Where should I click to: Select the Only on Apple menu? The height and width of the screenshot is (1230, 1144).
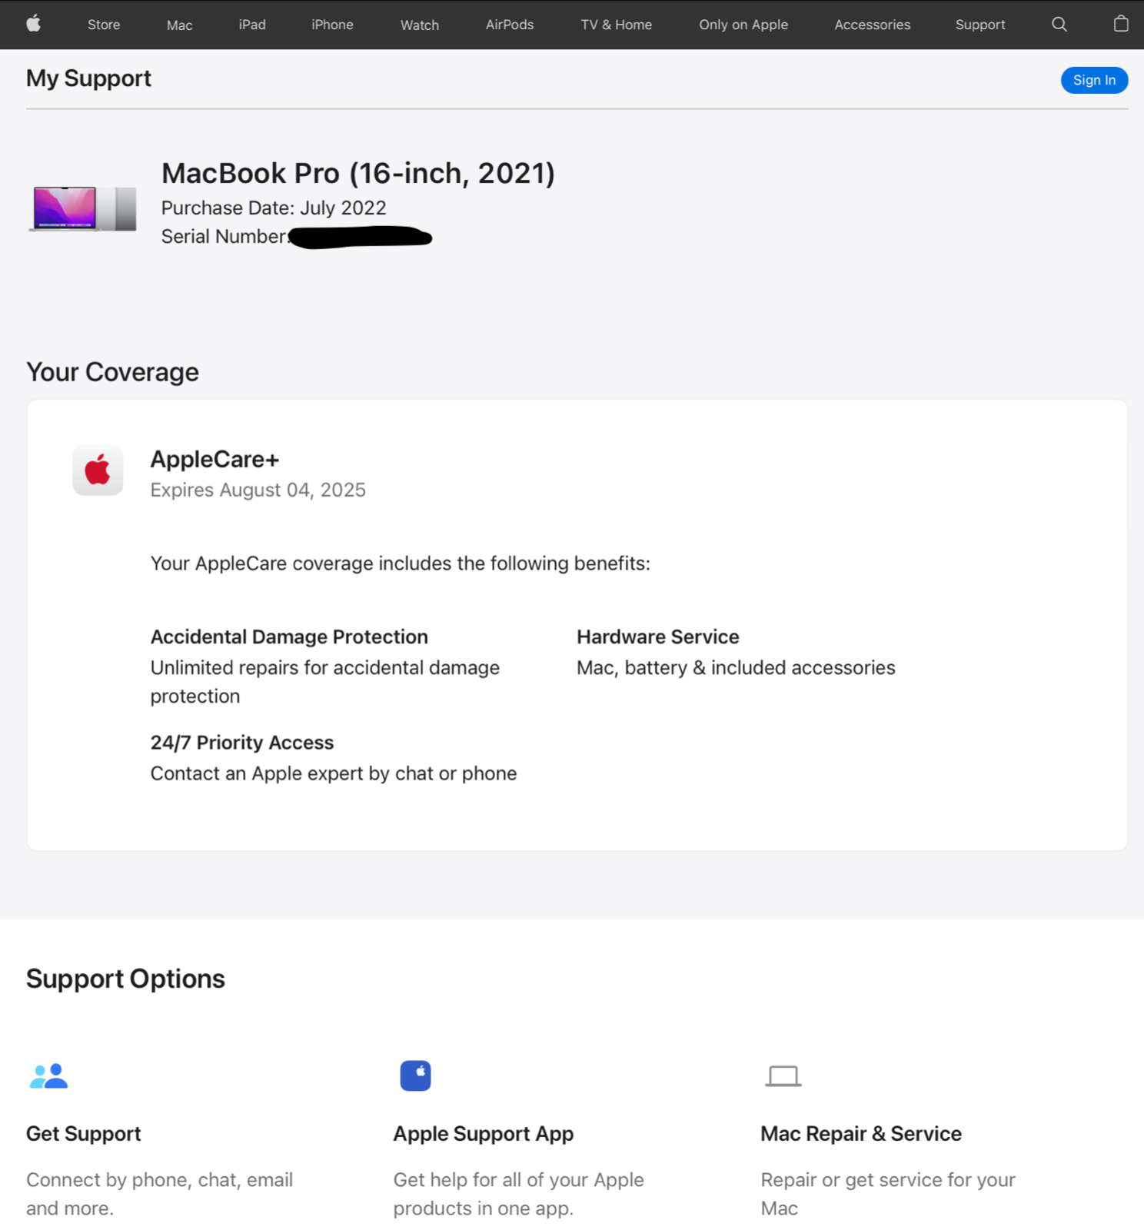[x=743, y=25]
